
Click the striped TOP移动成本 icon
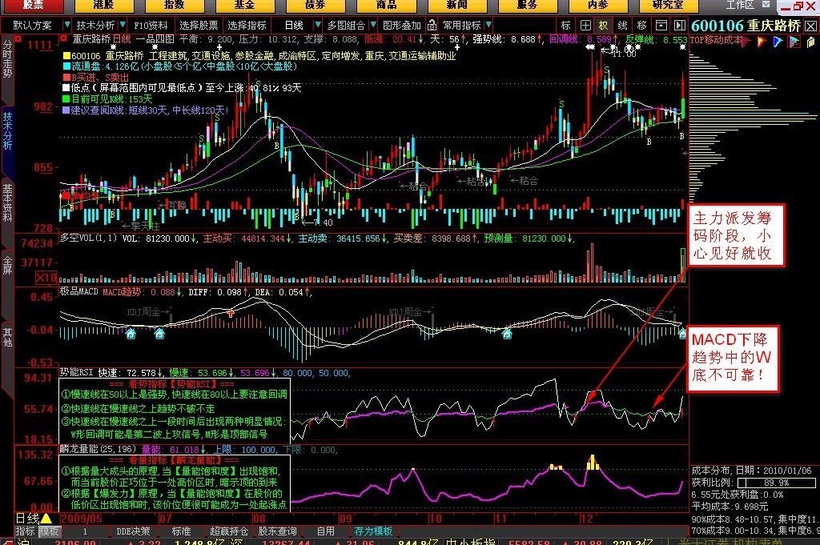click(746, 42)
